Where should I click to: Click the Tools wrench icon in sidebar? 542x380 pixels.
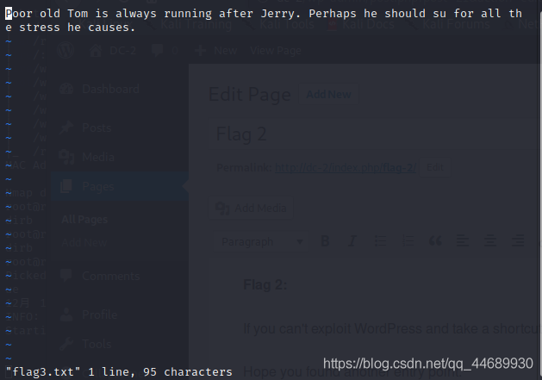tap(66, 344)
